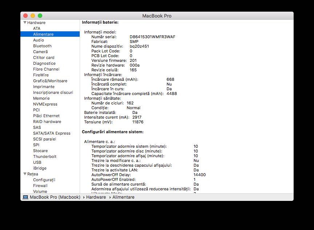The width and height of the screenshot is (314, 230).
Task: Open NVMExpress entry
Action: tap(45, 104)
